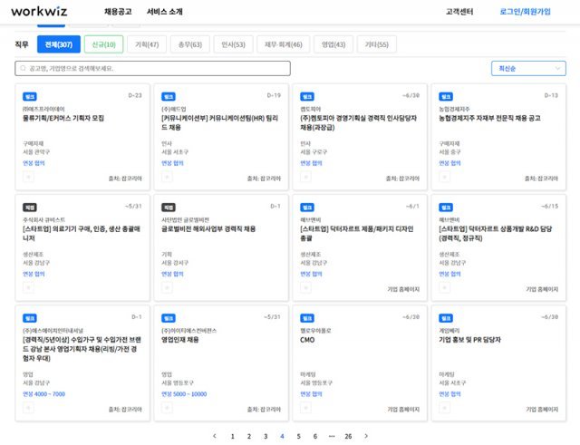Go to the previous page with the left arrow
This screenshot has height=445, width=580.
[x=215, y=436]
